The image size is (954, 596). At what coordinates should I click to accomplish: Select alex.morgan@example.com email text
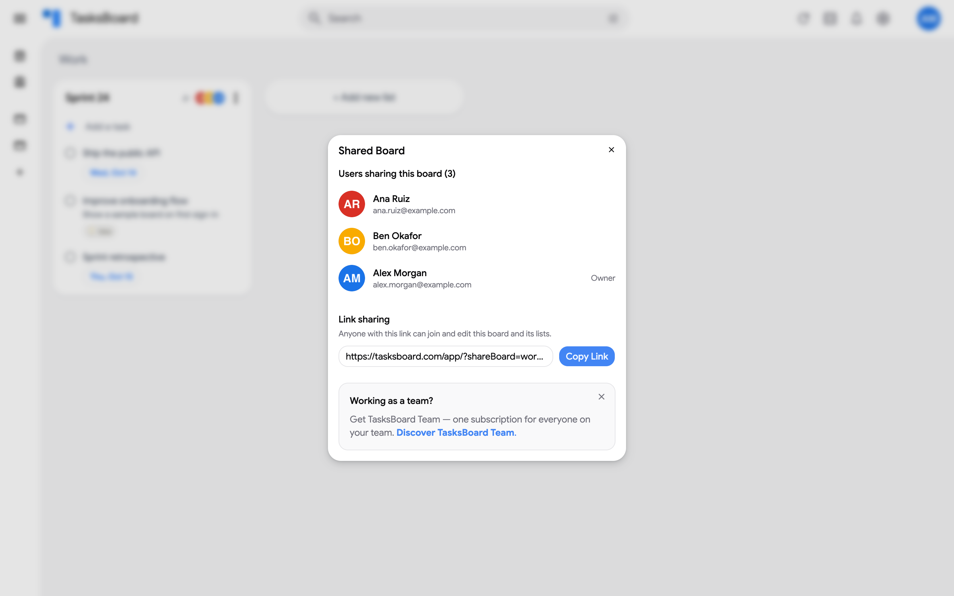[x=422, y=285]
